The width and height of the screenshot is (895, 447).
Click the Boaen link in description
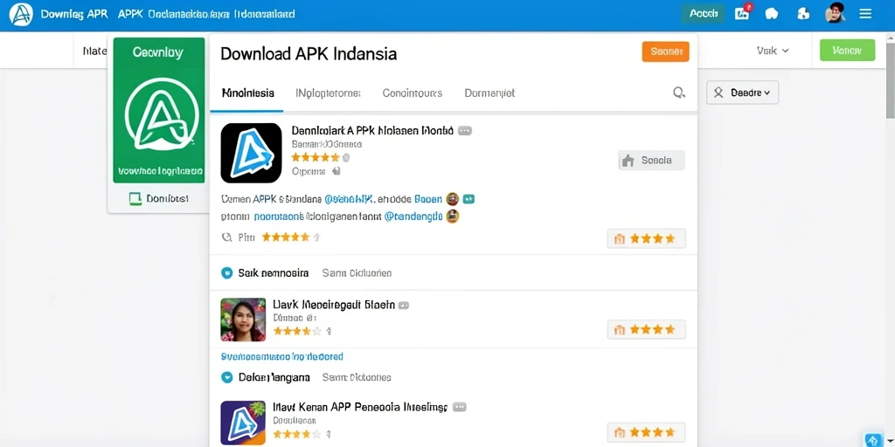tap(428, 199)
